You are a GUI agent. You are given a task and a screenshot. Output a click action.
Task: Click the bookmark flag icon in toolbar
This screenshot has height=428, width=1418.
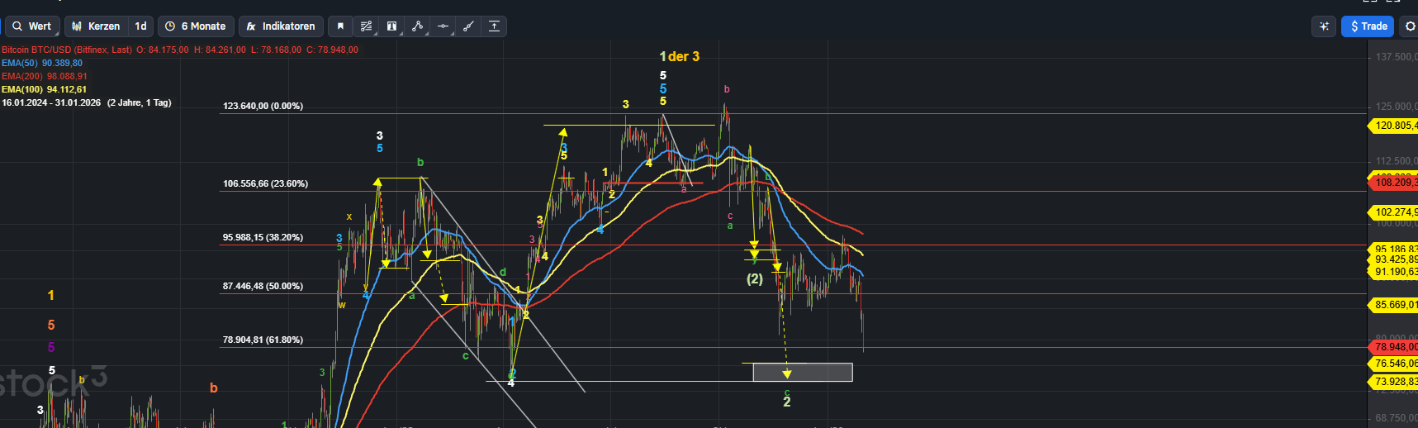[x=340, y=26]
